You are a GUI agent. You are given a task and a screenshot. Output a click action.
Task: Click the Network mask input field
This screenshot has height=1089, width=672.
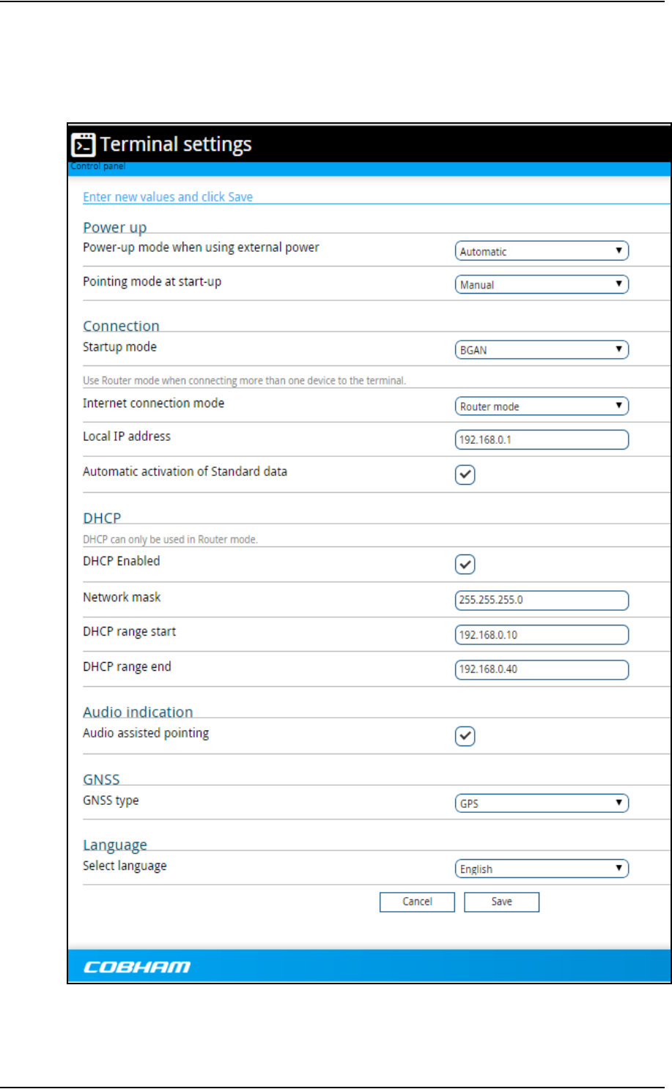point(542,600)
